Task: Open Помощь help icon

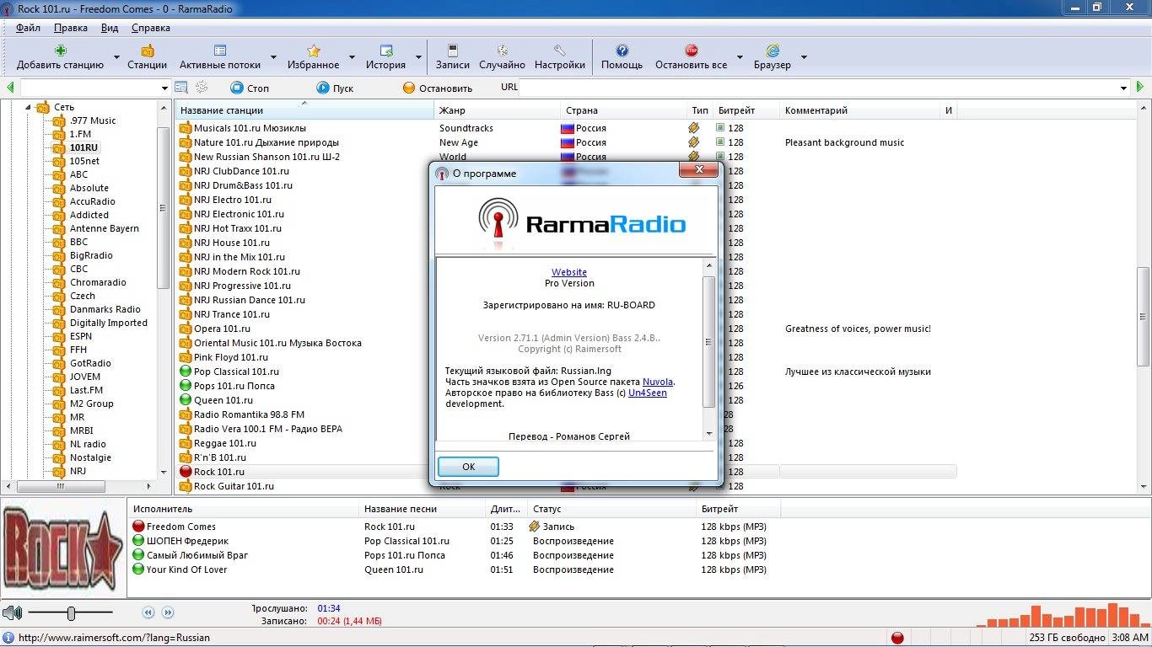Action: (622, 51)
